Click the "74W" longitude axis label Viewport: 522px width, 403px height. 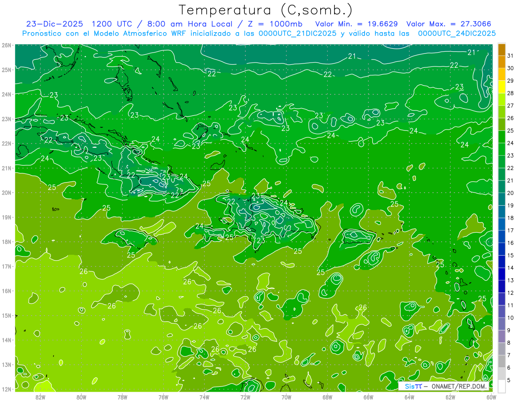[204, 397]
